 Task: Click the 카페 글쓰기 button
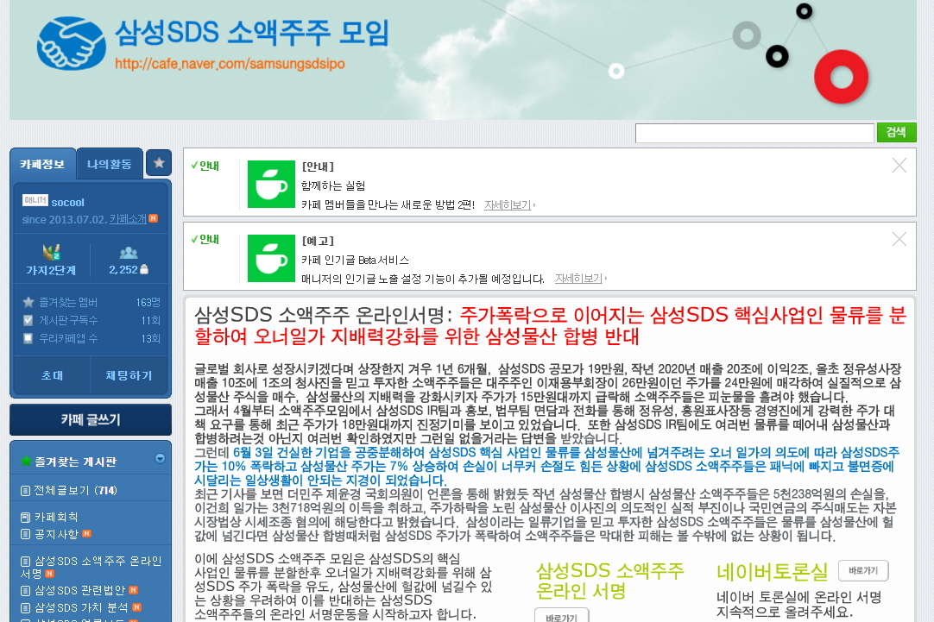(91, 419)
